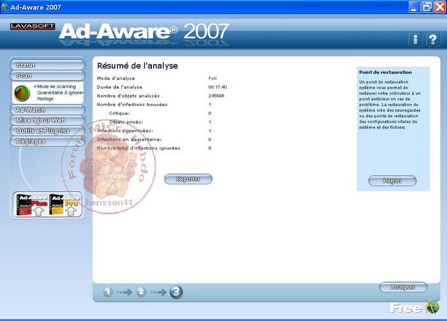Select Mode de scanning submenu item

[56, 86]
